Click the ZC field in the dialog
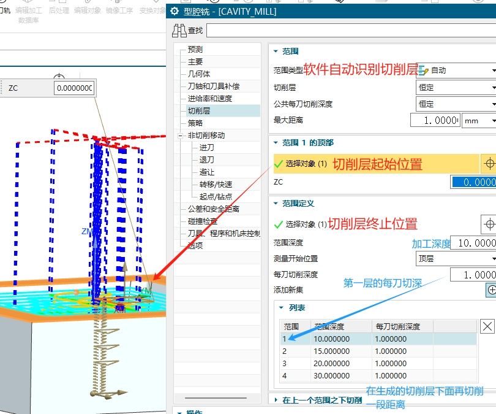Viewport: 496px width, 414px height. (473, 182)
